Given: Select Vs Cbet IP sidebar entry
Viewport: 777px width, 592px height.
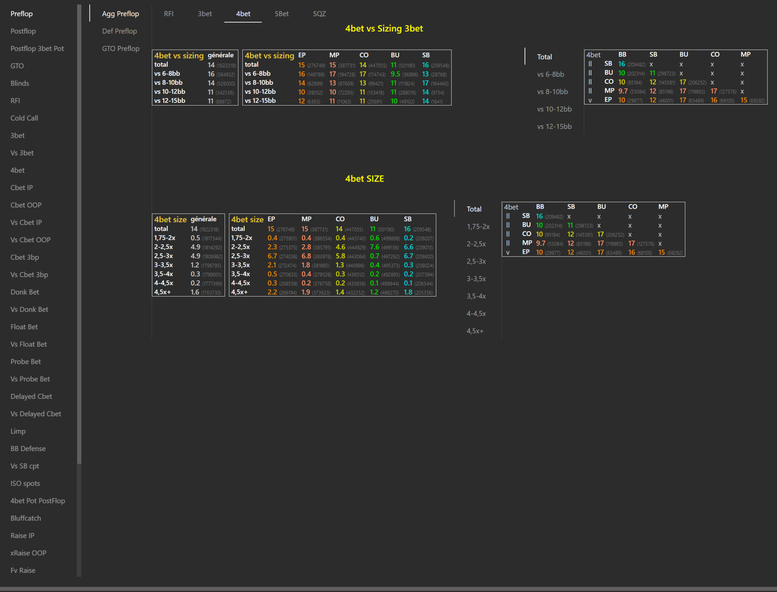Looking at the screenshot, I should pyautogui.click(x=26, y=223).
